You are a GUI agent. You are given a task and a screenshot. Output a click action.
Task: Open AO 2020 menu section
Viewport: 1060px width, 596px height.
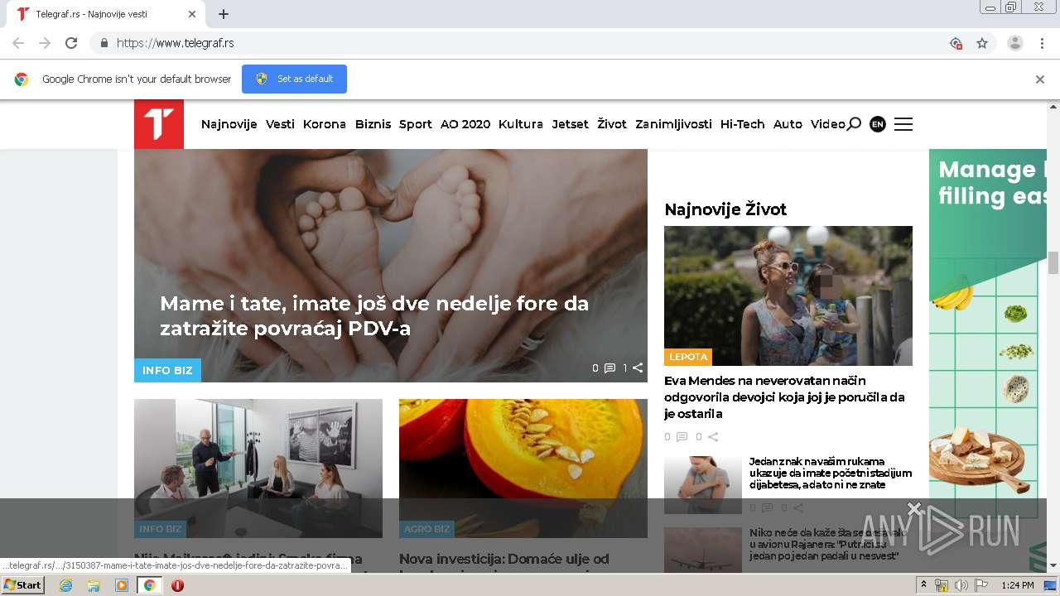coord(465,124)
